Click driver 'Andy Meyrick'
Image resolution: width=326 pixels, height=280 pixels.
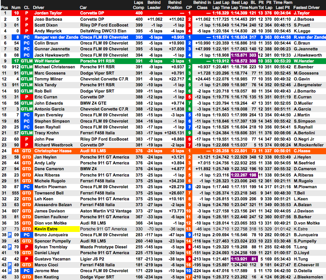48,31
